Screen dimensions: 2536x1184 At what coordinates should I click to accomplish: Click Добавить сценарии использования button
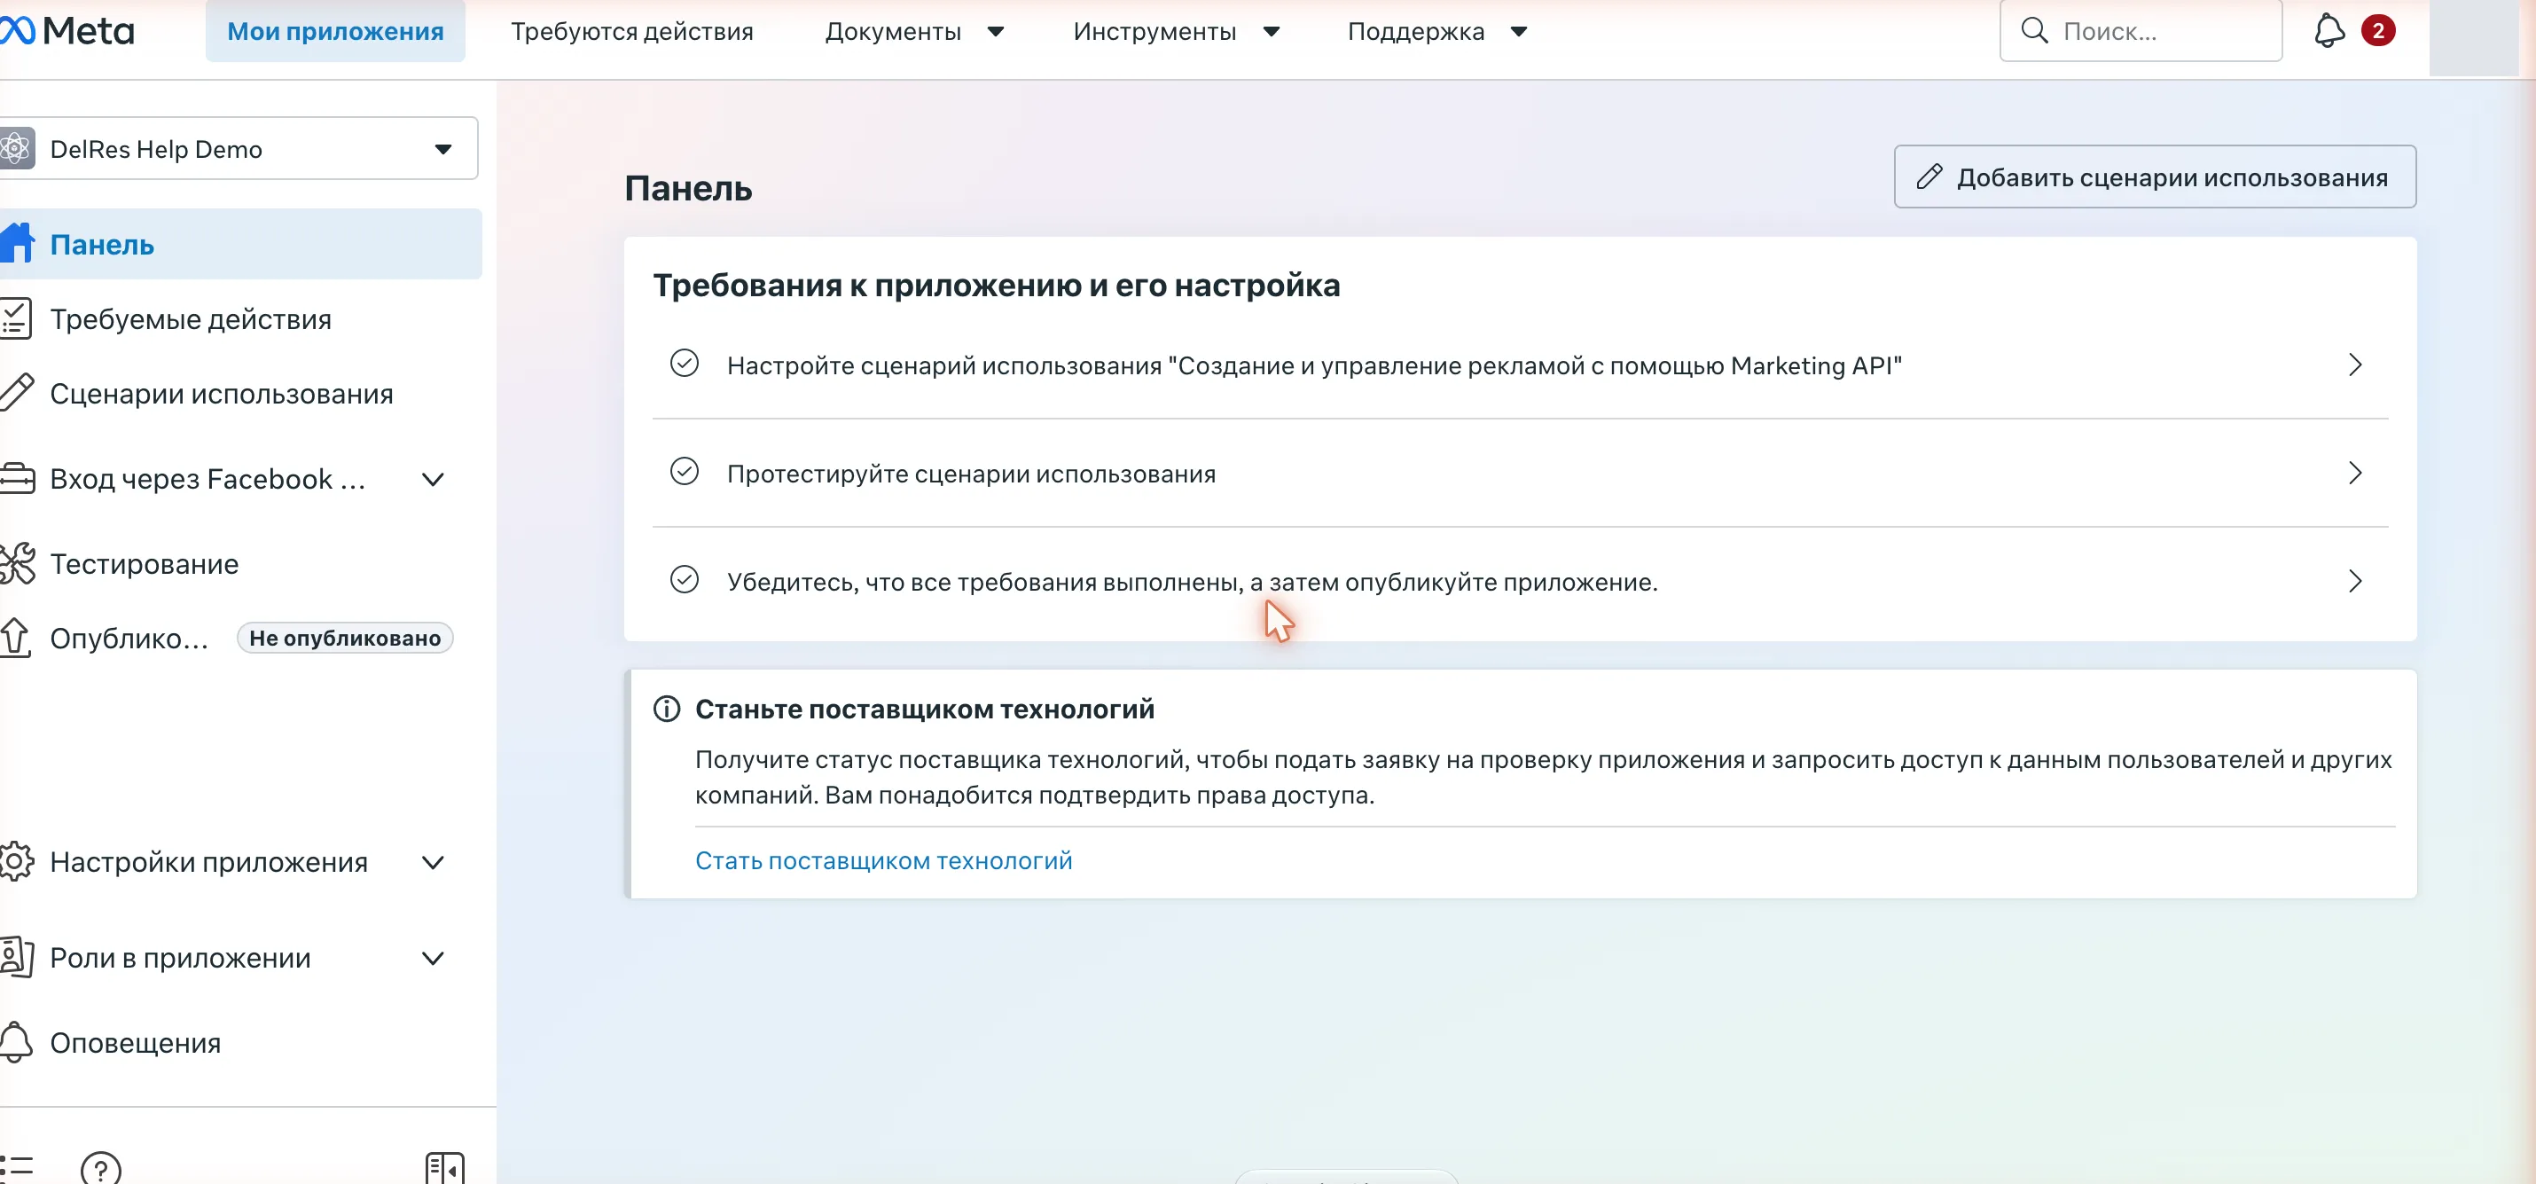point(2154,177)
